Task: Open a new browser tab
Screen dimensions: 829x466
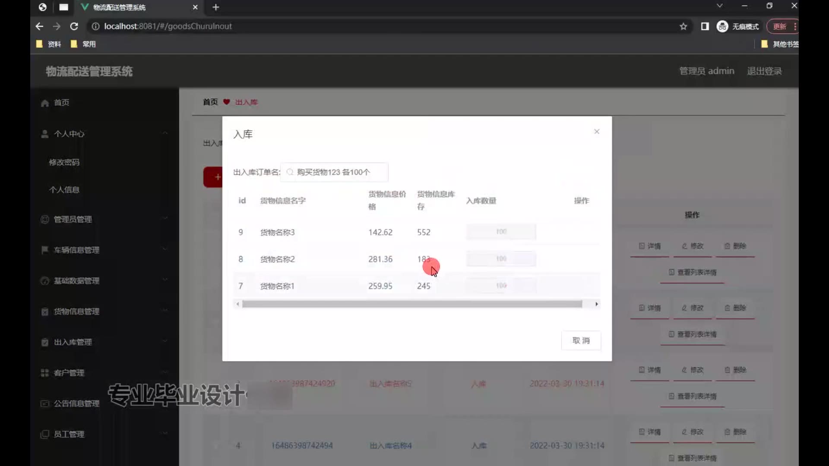Action: coord(216,7)
